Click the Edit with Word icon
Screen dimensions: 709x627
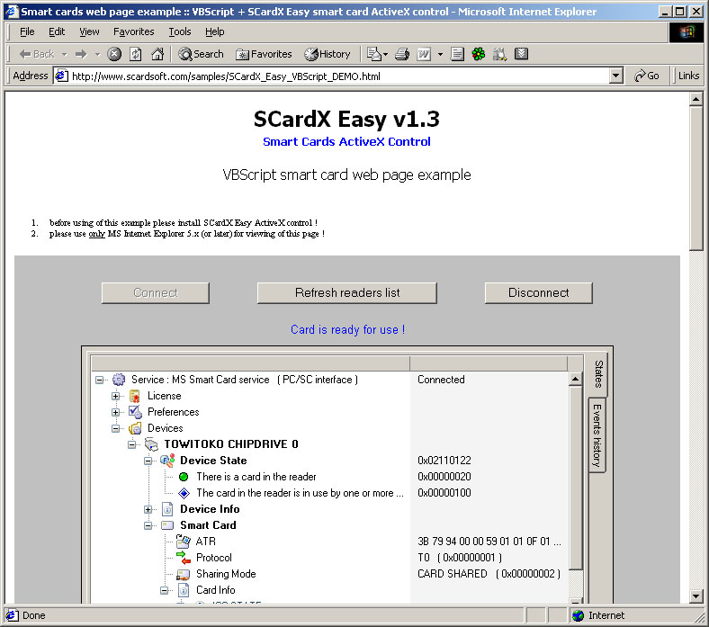point(424,54)
